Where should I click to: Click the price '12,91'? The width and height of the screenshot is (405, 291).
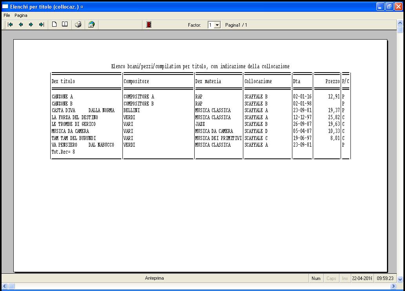coord(334,96)
